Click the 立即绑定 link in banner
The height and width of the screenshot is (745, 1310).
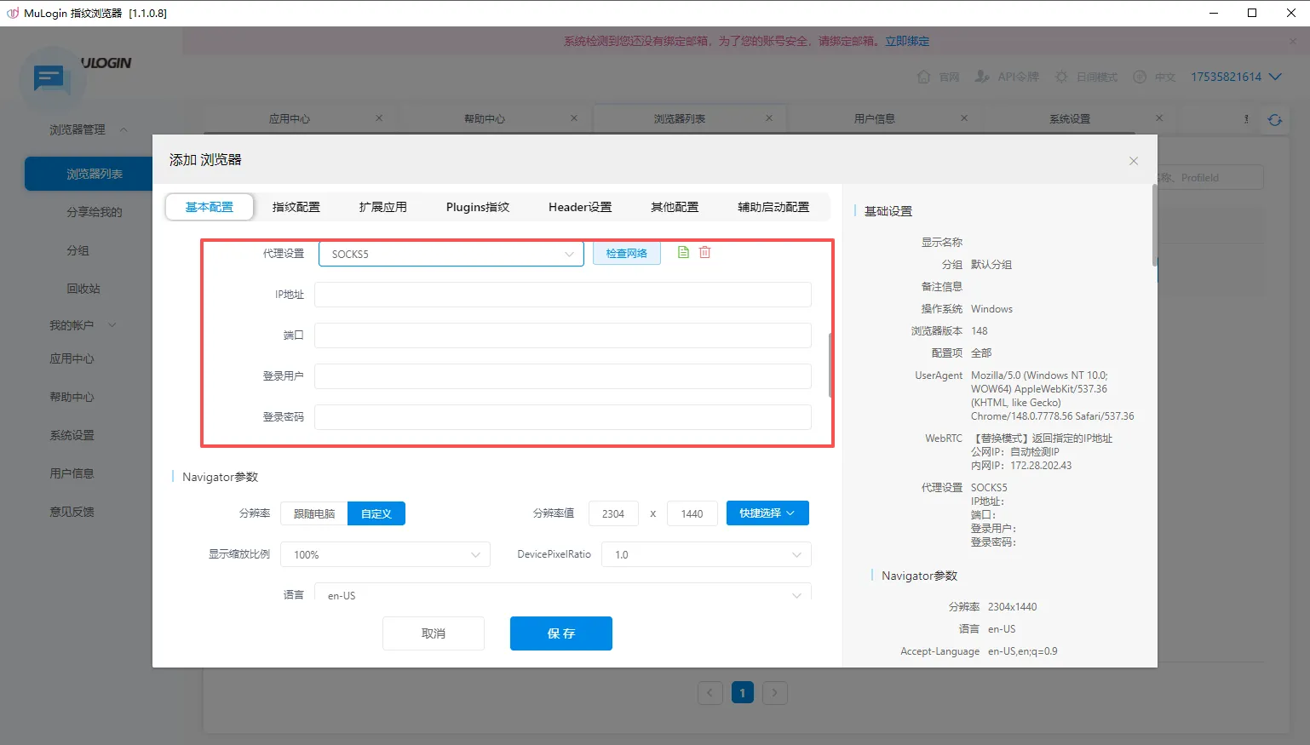[x=907, y=41]
